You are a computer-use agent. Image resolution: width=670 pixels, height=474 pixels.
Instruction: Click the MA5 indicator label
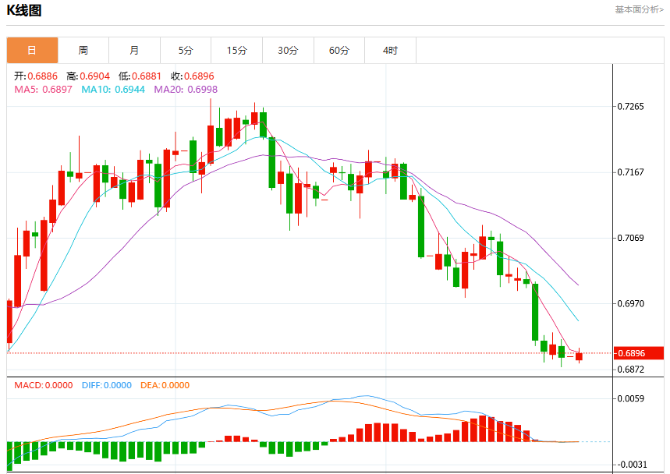(43, 89)
